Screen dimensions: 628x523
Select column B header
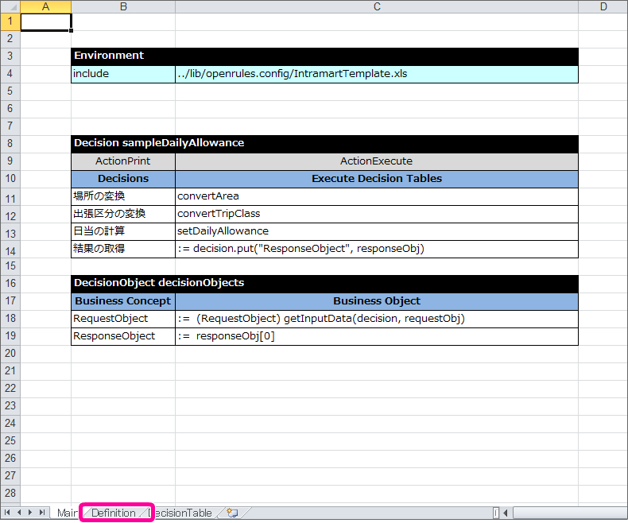[123, 7]
